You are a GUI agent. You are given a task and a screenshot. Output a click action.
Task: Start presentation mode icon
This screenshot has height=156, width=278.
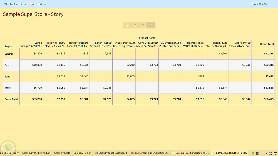pyautogui.click(x=275, y=153)
